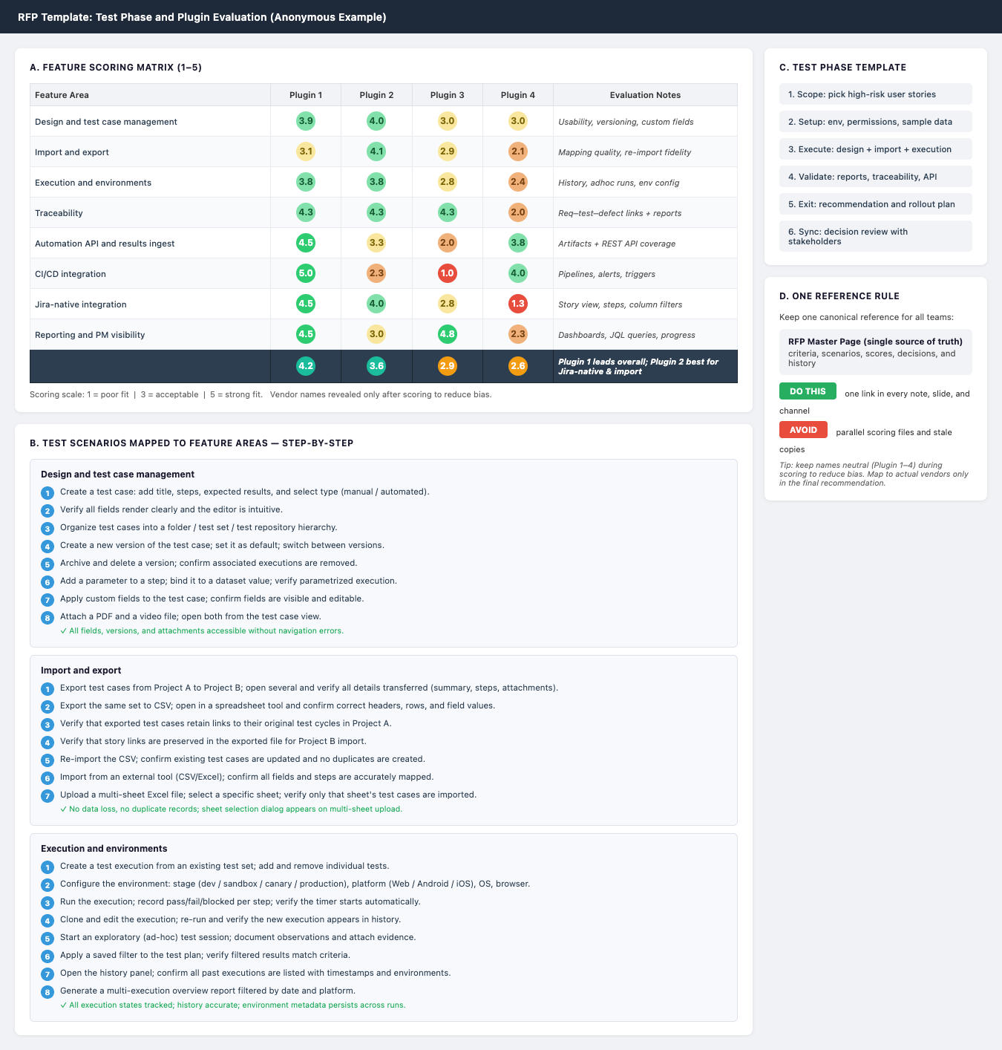This screenshot has height=1050, width=1002.
Task: Select step '2. Setup: env, permissions, sample data'
Action: [x=876, y=122]
